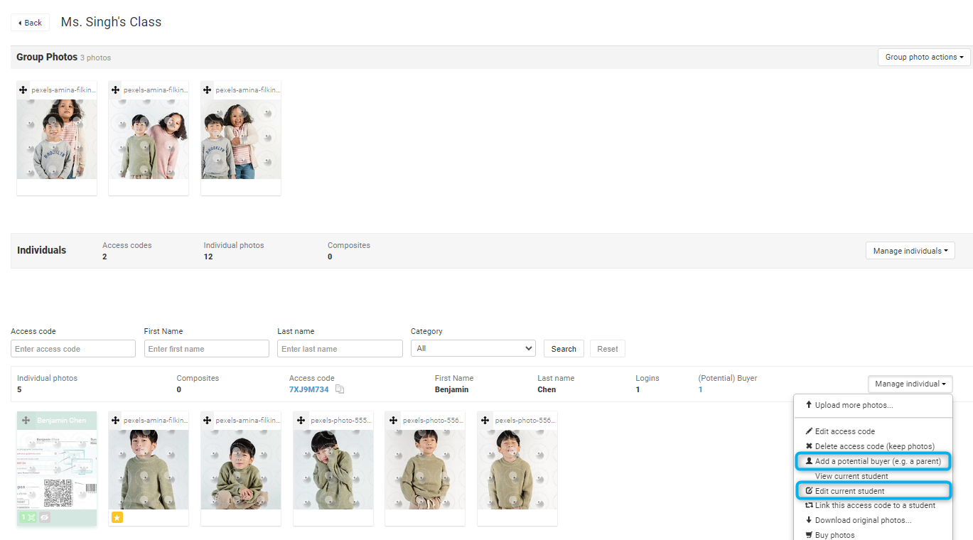The height and width of the screenshot is (540, 973).
Task: Open the Manage individuals dropdown
Action: click(x=910, y=251)
